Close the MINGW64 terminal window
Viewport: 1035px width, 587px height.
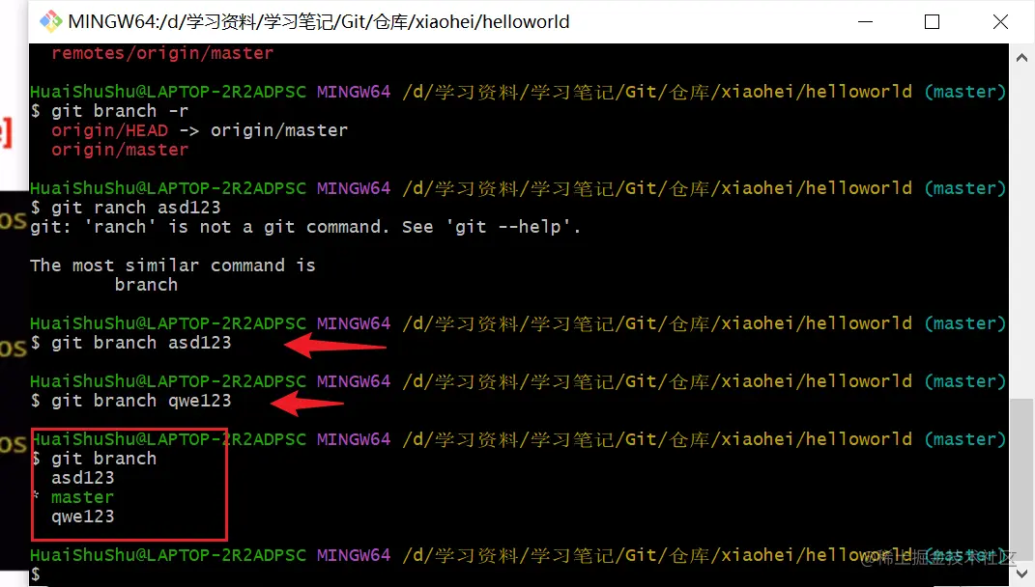click(1000, 22)
